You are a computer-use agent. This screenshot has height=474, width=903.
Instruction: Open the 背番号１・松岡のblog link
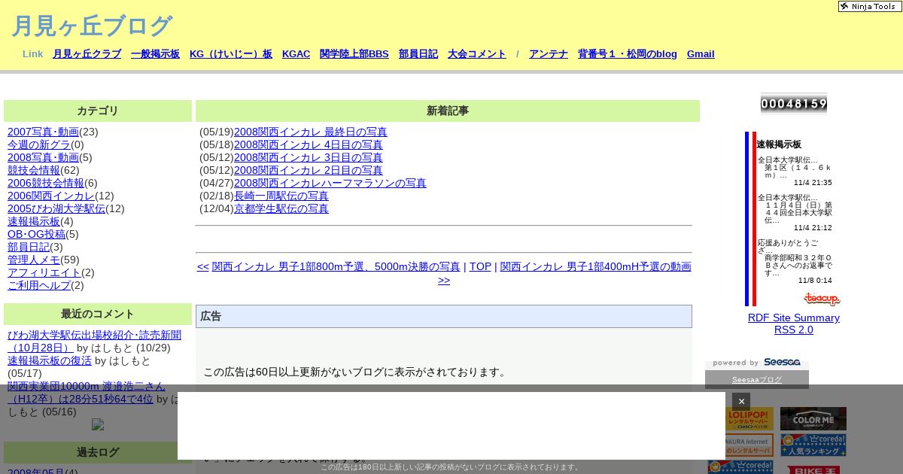tap(628, 54)
